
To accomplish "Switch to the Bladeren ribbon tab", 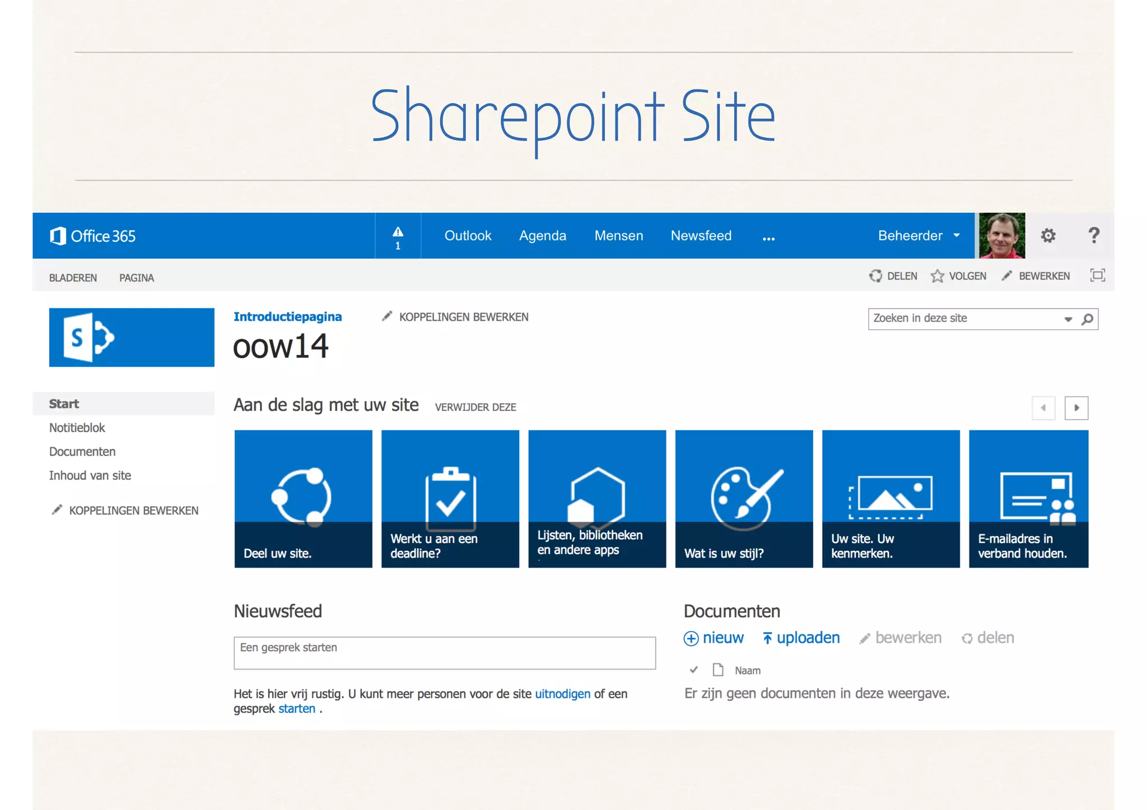I will [x=73, y=278].
